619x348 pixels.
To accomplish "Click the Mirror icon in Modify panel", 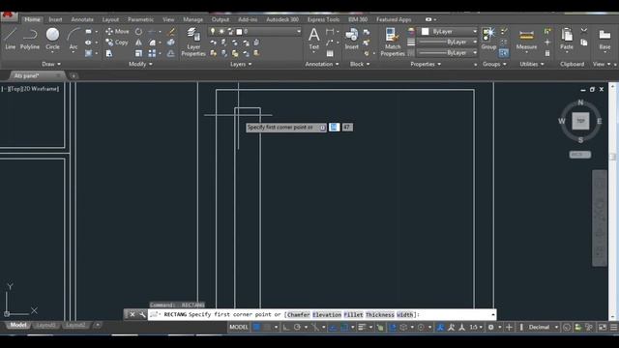I will click(x=138, y=43).
